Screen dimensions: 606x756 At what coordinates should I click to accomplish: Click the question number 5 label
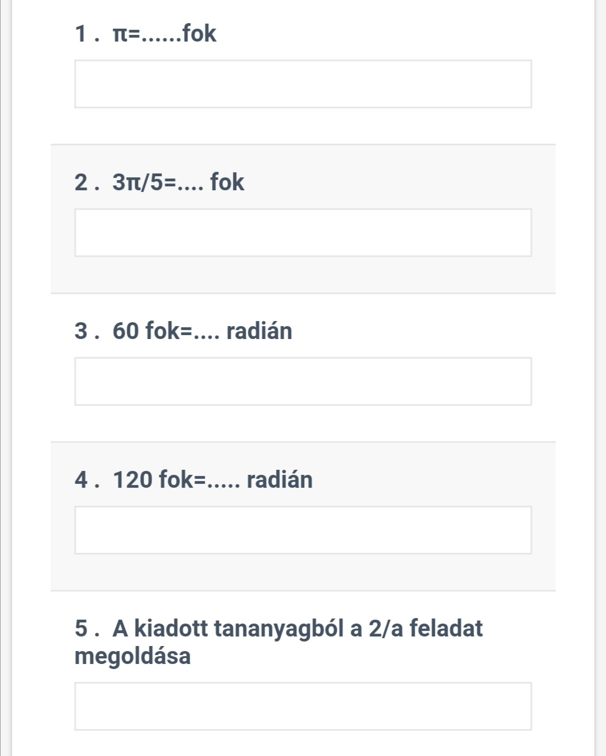[81, 629]
